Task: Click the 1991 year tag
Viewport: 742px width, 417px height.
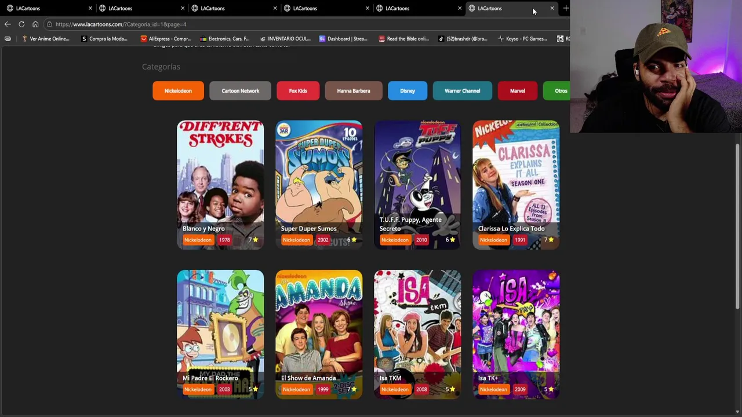Action: [x=520, y=240]
